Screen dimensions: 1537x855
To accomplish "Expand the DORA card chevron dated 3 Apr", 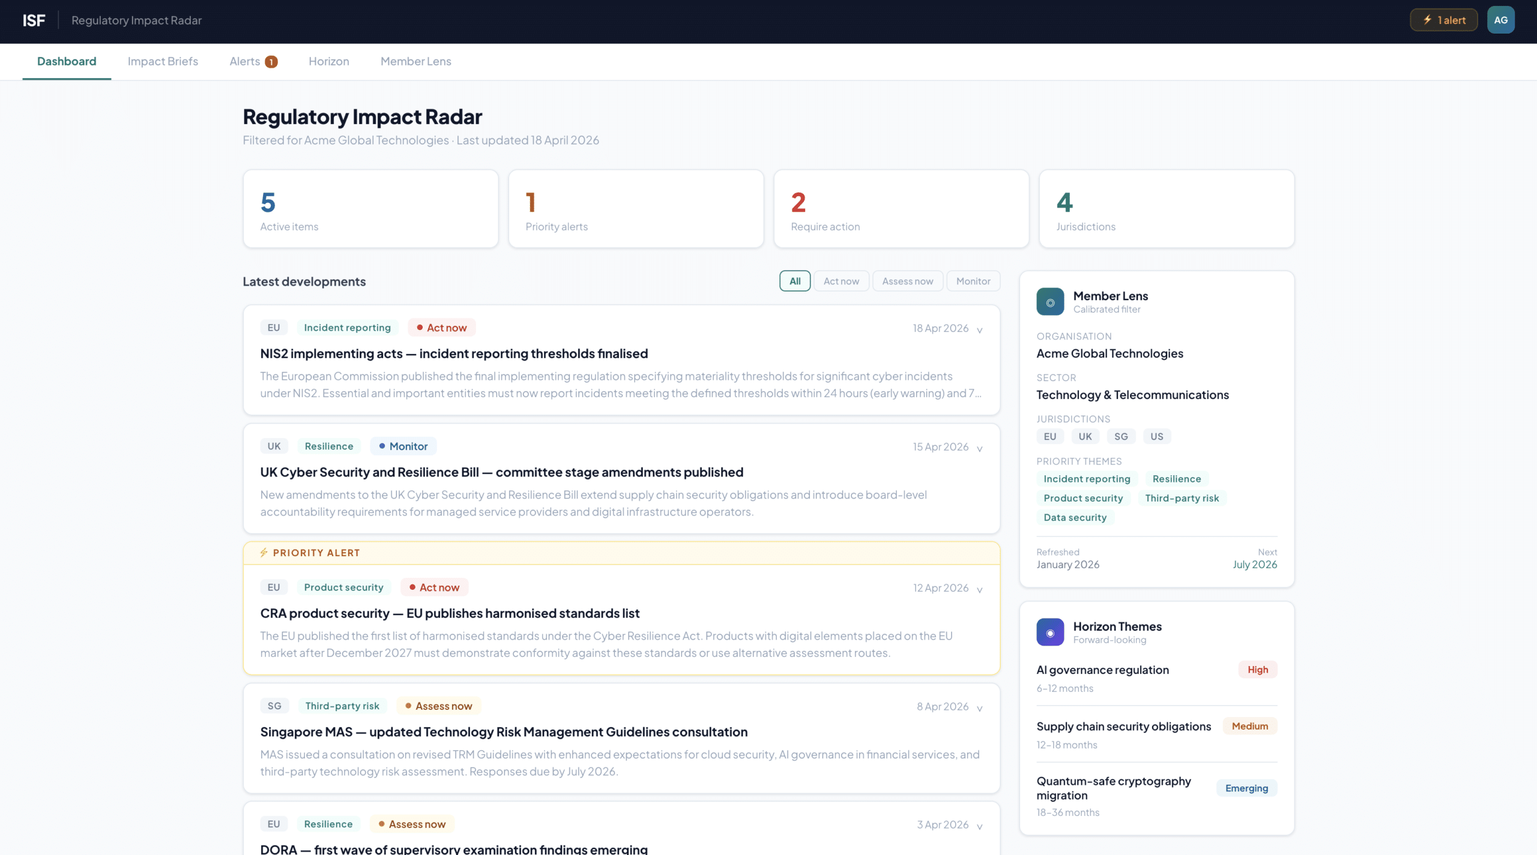I will click(979, 827).
